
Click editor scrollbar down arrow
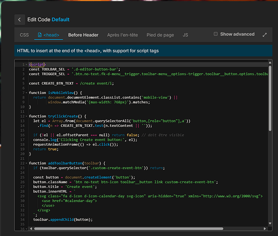270,223
